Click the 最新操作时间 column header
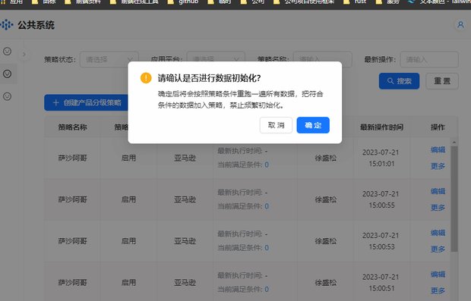Screen dimensions: 471x301 (381, 127)
